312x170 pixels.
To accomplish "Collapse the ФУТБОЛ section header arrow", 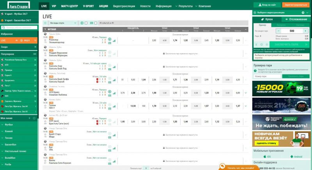I will coord(246,29).
